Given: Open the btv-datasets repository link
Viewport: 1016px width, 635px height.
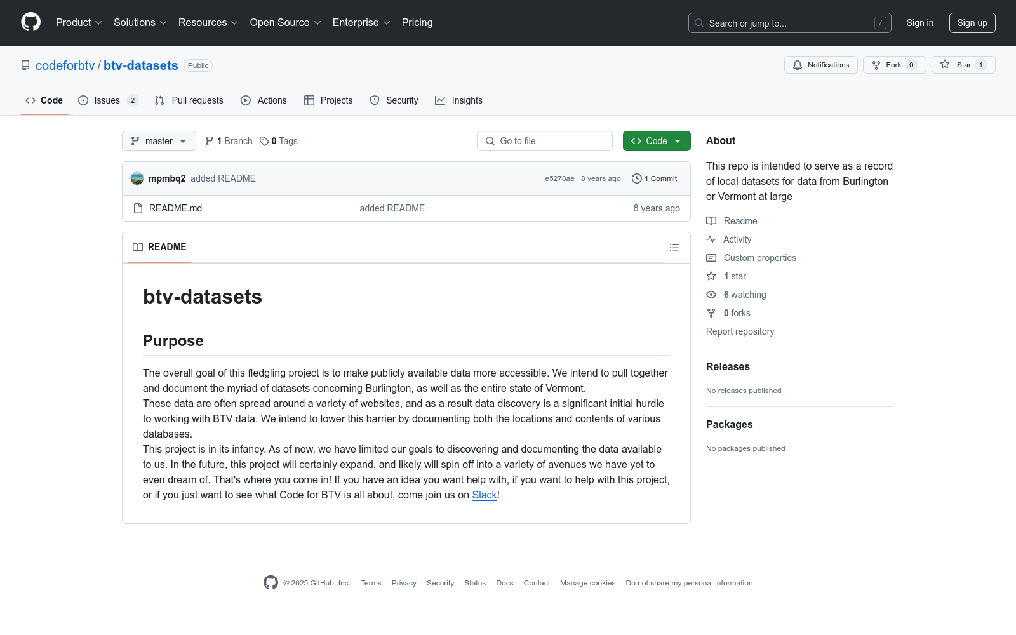Looking at the screenshot, I should tap(141, 65).
